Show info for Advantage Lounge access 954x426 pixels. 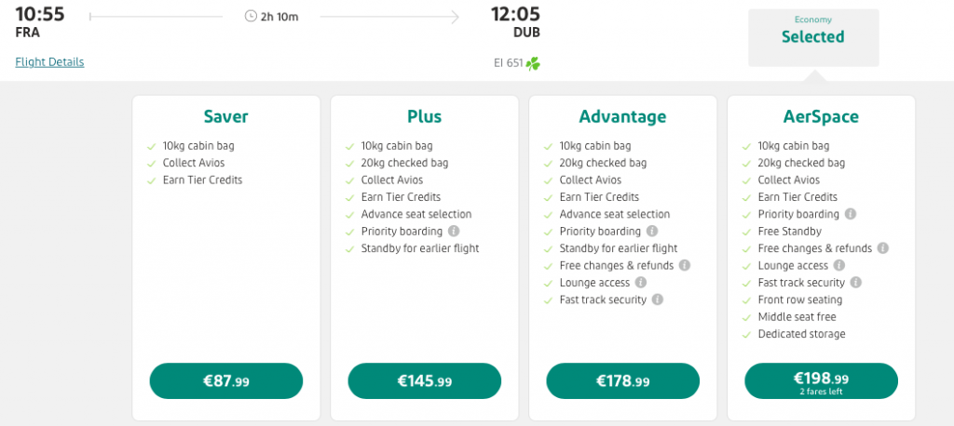(x=640, y=283)
